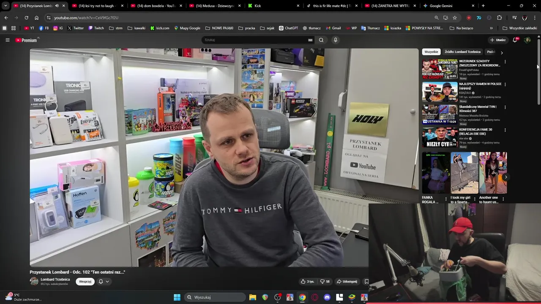Expand subscription options chevron next to bell
Viewport: 541px width, 304px height.
pyautogui.click(x=107, y=282)
